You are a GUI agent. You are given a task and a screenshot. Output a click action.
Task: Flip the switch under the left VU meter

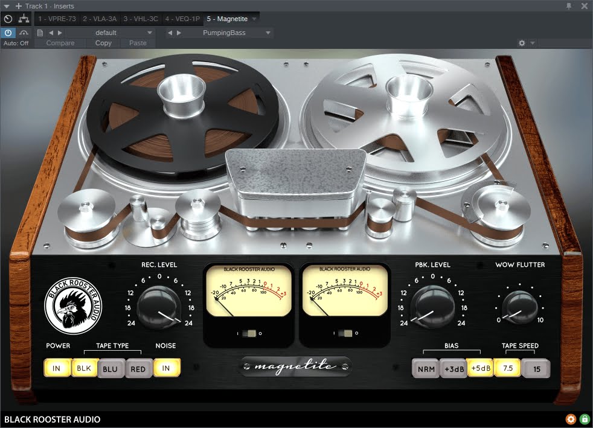click(249, 333)
